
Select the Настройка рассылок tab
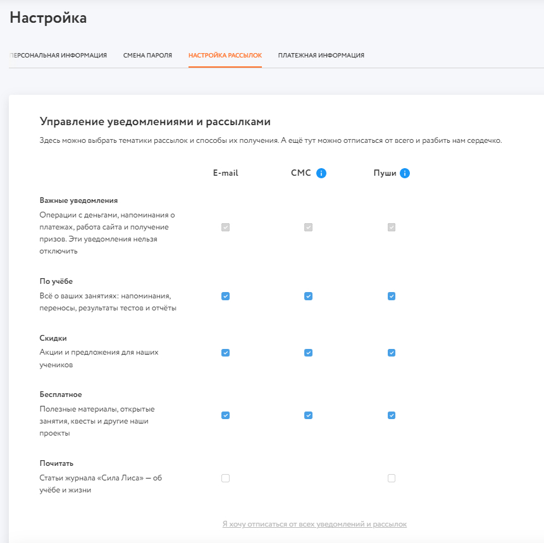pos(225,56)
